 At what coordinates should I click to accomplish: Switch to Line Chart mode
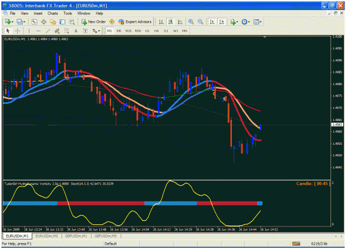coord(180,22)
